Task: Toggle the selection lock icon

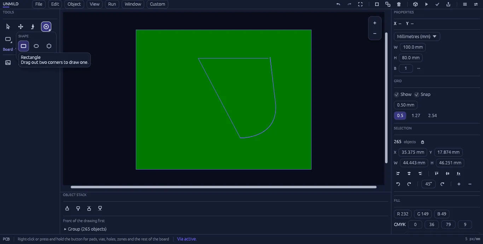Action: pyautogui.click(x=423, y=142)
